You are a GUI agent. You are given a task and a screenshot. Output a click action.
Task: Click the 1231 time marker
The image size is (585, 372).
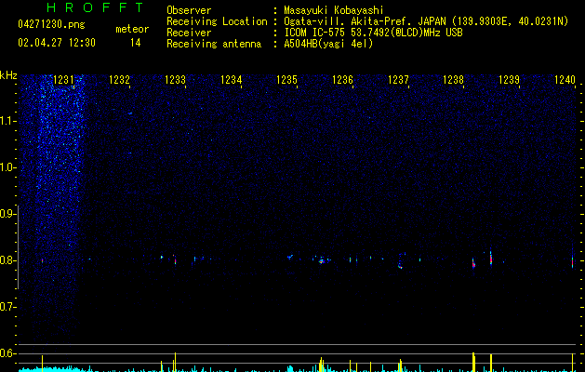tap(63, 80)
